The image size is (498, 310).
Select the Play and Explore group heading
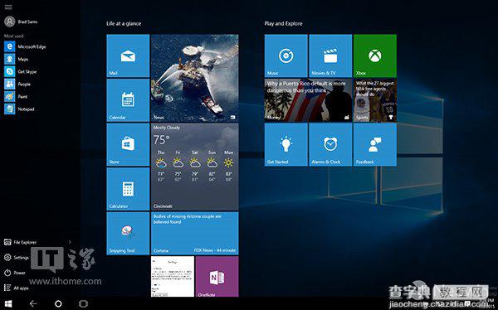click(x=283, y=23)
